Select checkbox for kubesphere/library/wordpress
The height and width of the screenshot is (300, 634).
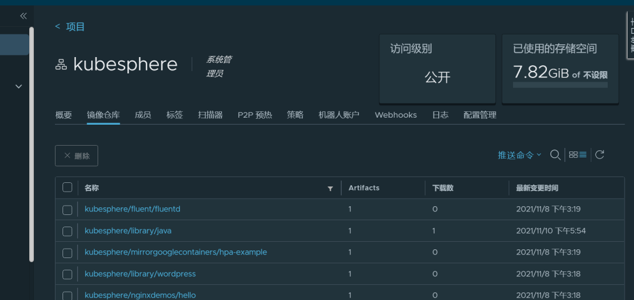click(x=67, y=274)
